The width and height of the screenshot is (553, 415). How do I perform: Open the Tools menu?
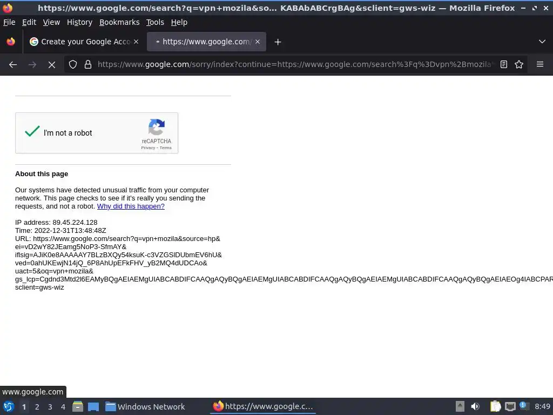pyautogui.click(x=155, y=22)
